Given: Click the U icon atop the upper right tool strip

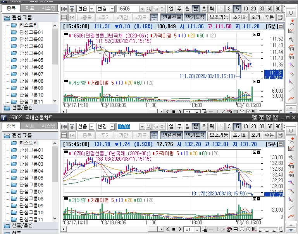Looking at the screenshot, I should (x=291, y=13).
